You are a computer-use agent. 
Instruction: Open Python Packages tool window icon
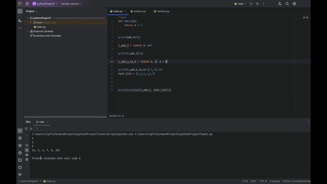(20, 145)
